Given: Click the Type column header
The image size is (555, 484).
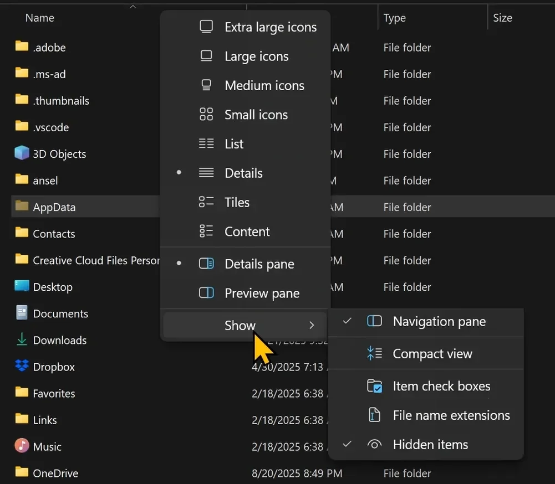Looking at the screenshot, I should click(394, 18).
